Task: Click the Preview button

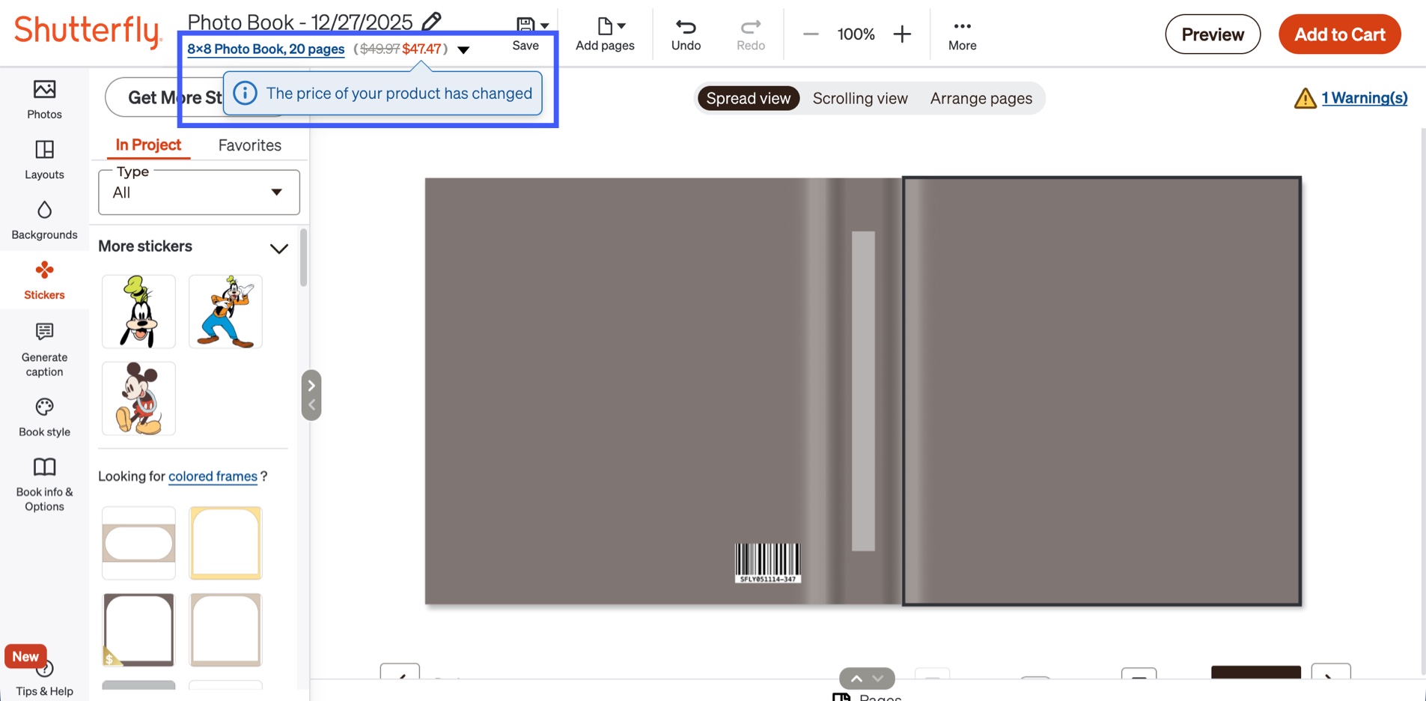Action: pyautogui.click(x=1213, y=34)
